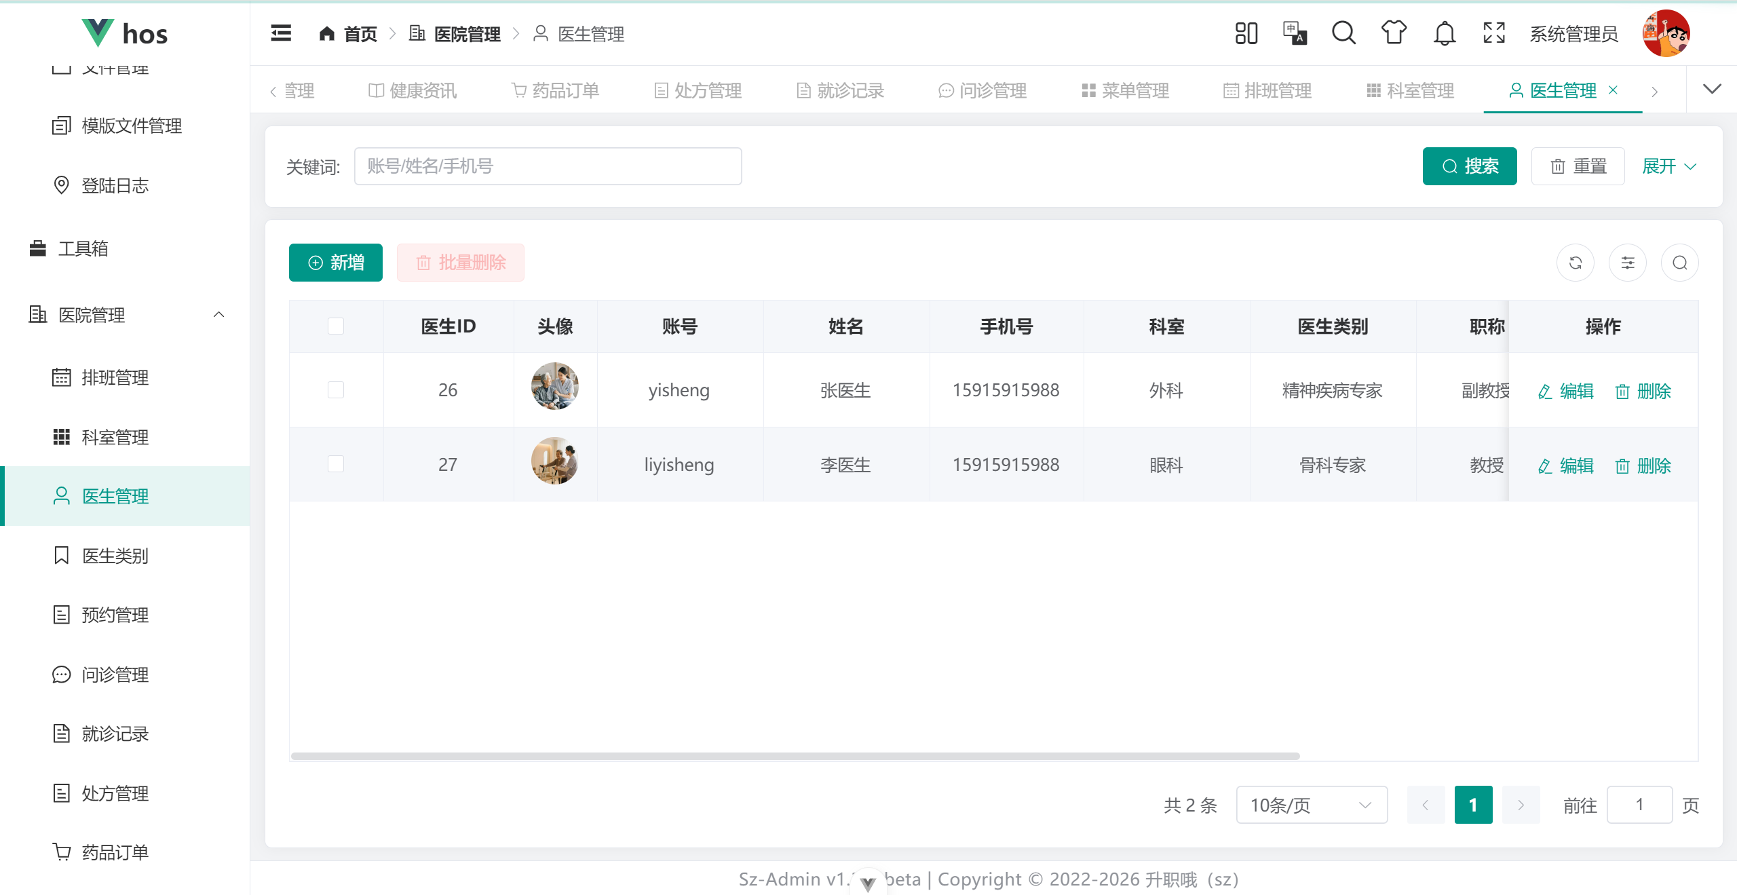The image size is (1737, 895).
Task: Open 医生类别 in the sidebar
Action: (115, 556)
